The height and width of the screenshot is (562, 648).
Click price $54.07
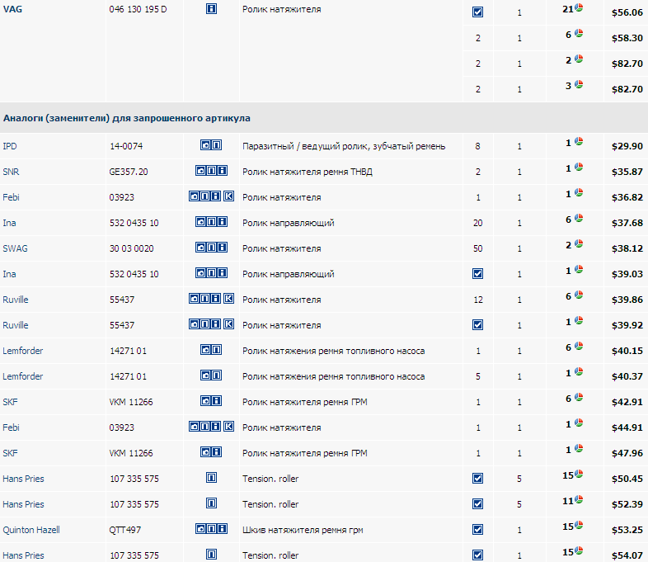[627, 555]
